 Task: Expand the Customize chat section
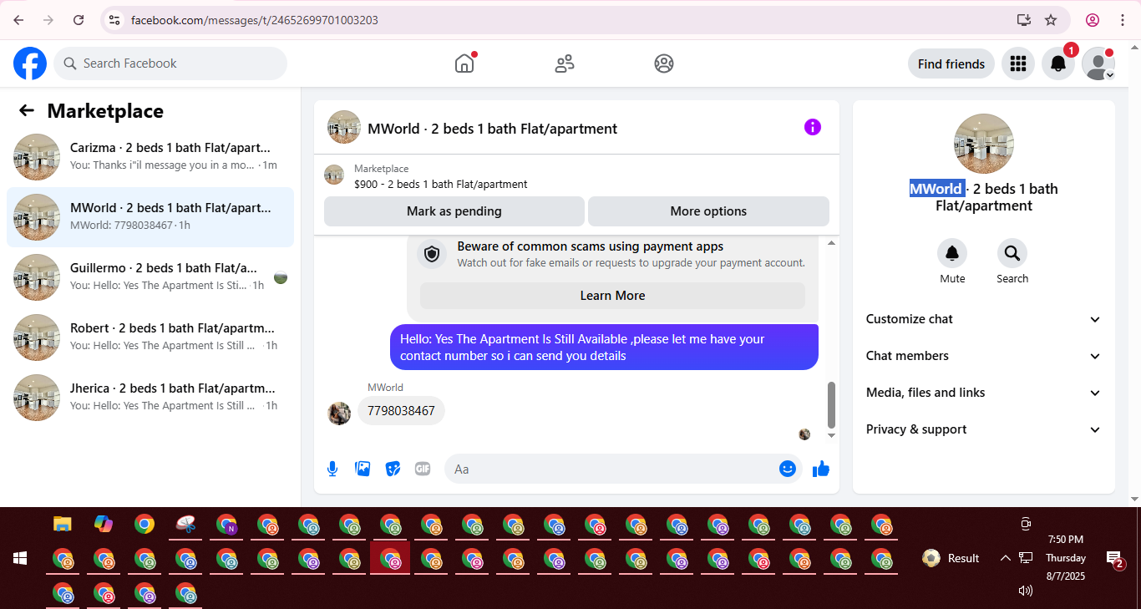[984, 319]
